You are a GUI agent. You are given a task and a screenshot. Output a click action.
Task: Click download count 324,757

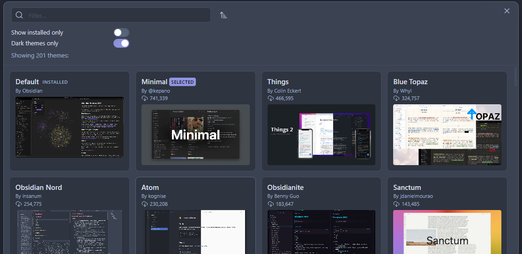(x=410, y=98)
